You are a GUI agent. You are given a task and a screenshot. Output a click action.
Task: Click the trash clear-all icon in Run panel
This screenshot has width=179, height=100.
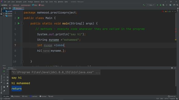coord(8,86)
